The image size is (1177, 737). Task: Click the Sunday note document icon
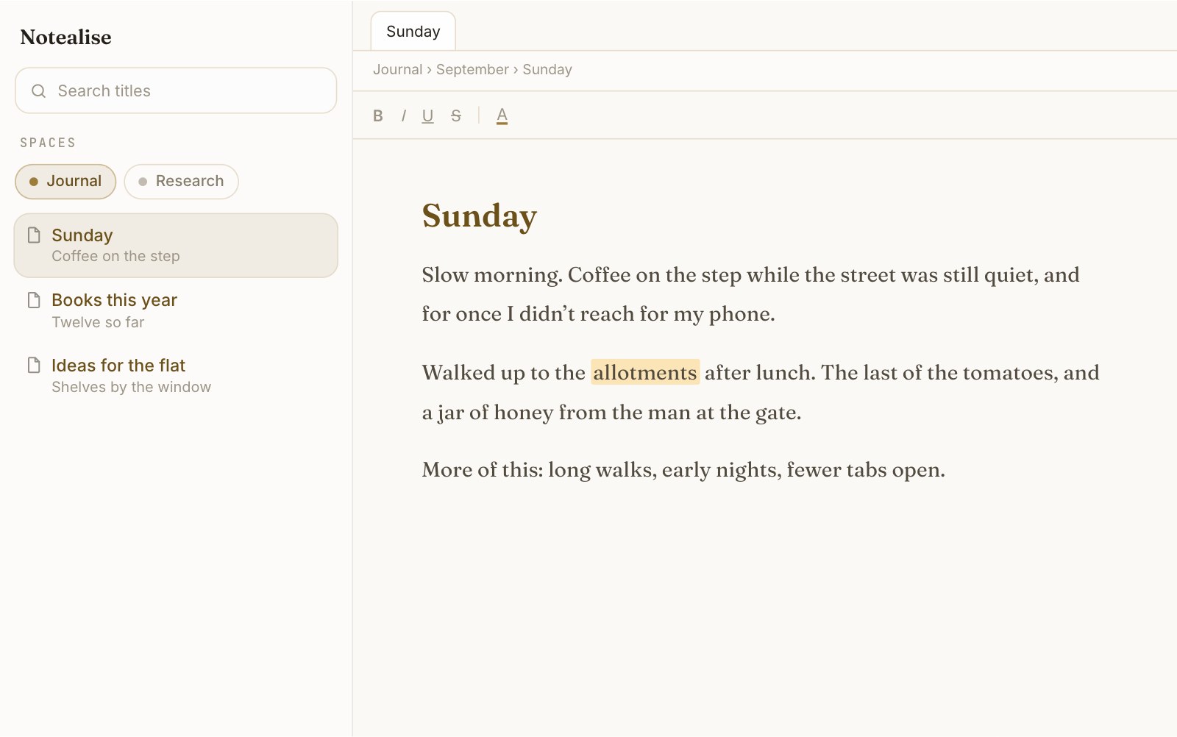point(34,235)
